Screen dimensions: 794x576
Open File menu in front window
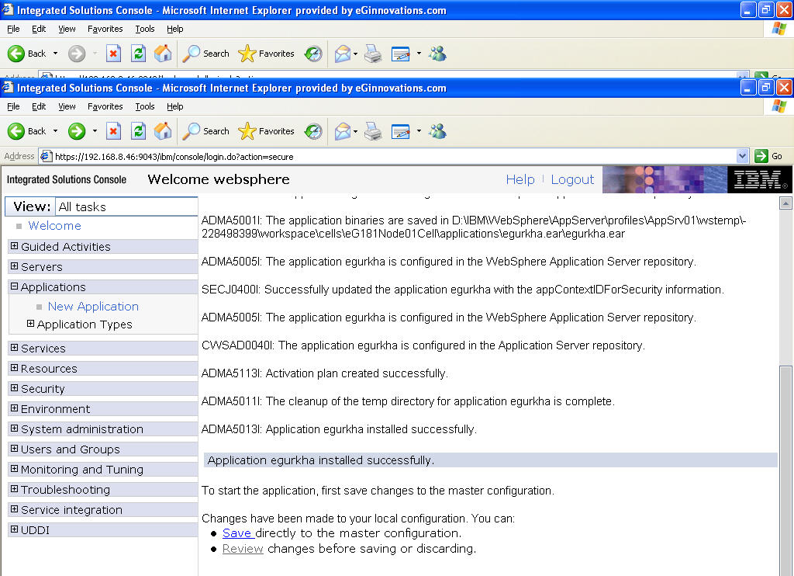click(x=14, y=106)
